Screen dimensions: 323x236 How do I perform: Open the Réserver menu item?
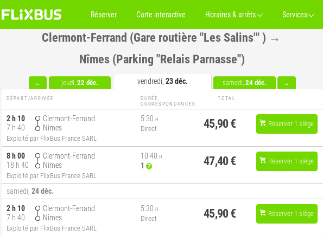pyautogui.click(x=104, y=15)
